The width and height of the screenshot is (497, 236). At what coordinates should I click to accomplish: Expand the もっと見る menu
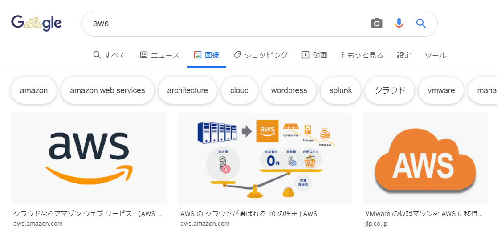tap(362, 55)
